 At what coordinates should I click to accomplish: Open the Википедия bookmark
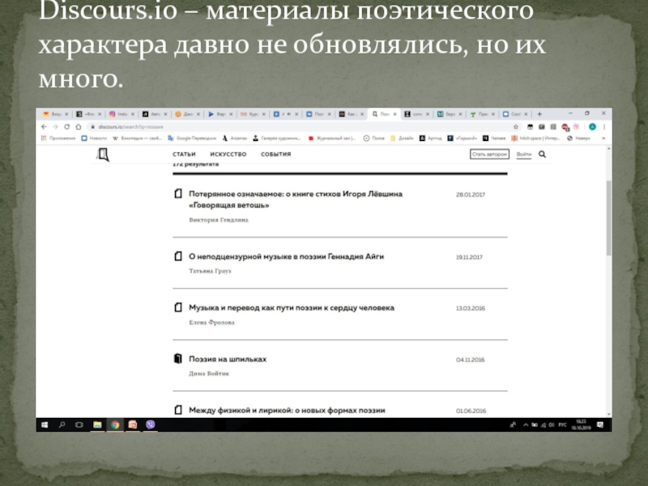tap(137, 138)
